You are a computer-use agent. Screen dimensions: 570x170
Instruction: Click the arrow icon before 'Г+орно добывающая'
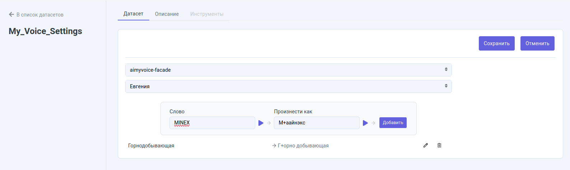(274, 146)
